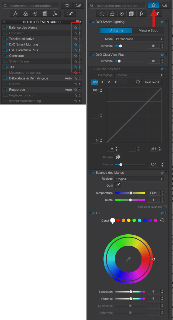Select the Uniforme Smart Lighting mode
Image resolution: width=173 pixels, height=320 pixels.
click(x=116, y=31)
